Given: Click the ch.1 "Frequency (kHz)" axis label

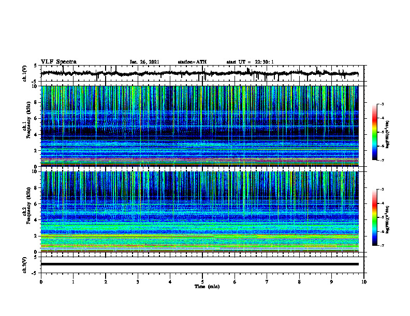Looking at the screenshot, I should 28,120.
